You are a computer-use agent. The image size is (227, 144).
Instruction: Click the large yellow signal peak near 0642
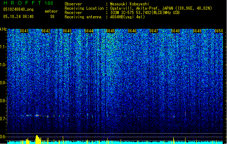pos(38,140)
